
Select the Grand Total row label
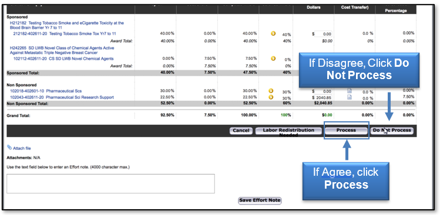point(18,115)
